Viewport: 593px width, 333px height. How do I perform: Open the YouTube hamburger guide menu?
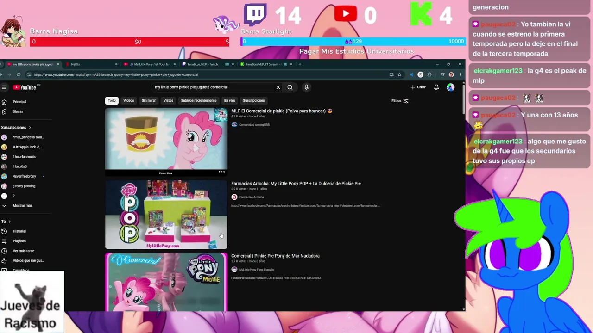pyautogui.click(x=4, y=87)
